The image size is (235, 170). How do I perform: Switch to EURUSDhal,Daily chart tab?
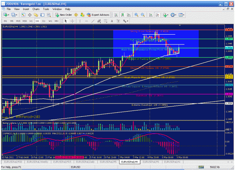(85, 162)
